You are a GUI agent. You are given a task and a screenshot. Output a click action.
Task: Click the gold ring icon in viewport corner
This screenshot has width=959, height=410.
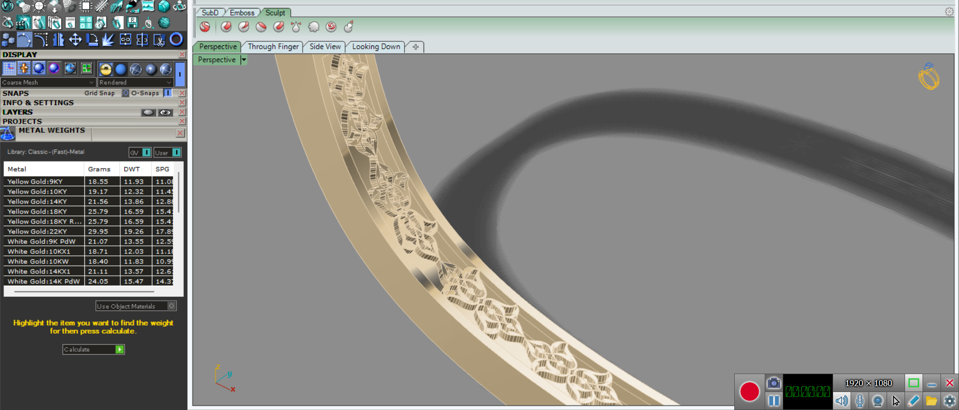click(929, 77)
